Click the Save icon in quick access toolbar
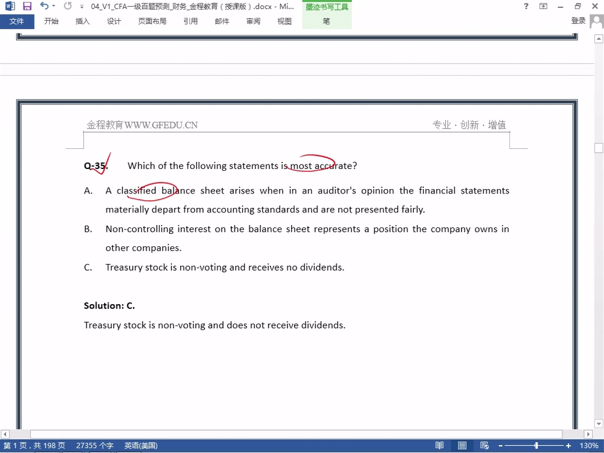Screen dimensions: 604x453 pos(27,6)
